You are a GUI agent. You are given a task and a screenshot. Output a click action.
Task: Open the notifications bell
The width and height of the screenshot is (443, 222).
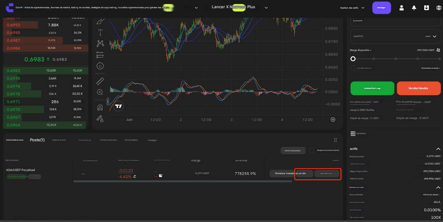pyautogui.click(x=414, y=8)
